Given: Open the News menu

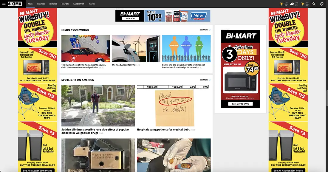Looking at the screenshot, I should [30, 4].
